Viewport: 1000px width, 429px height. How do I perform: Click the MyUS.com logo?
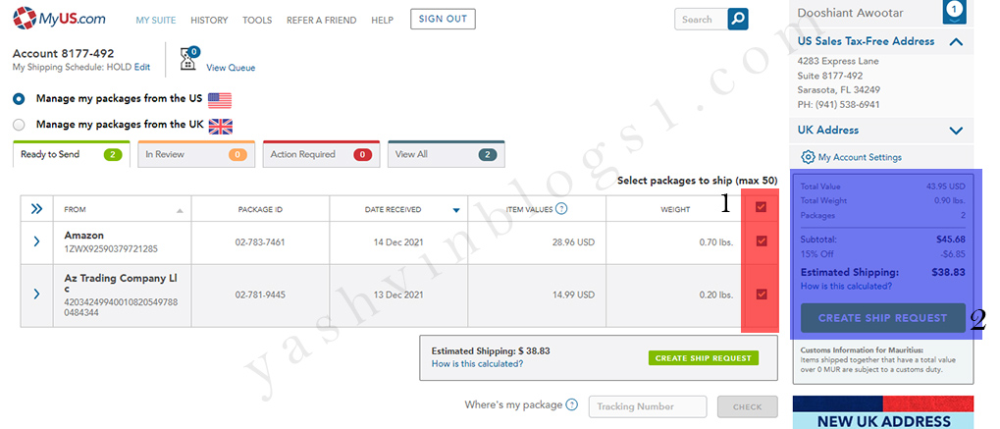pyautogui.click(x=61, y=19)
